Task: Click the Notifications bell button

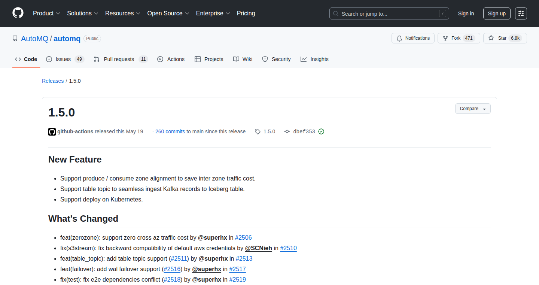Action: coord(413,38)
